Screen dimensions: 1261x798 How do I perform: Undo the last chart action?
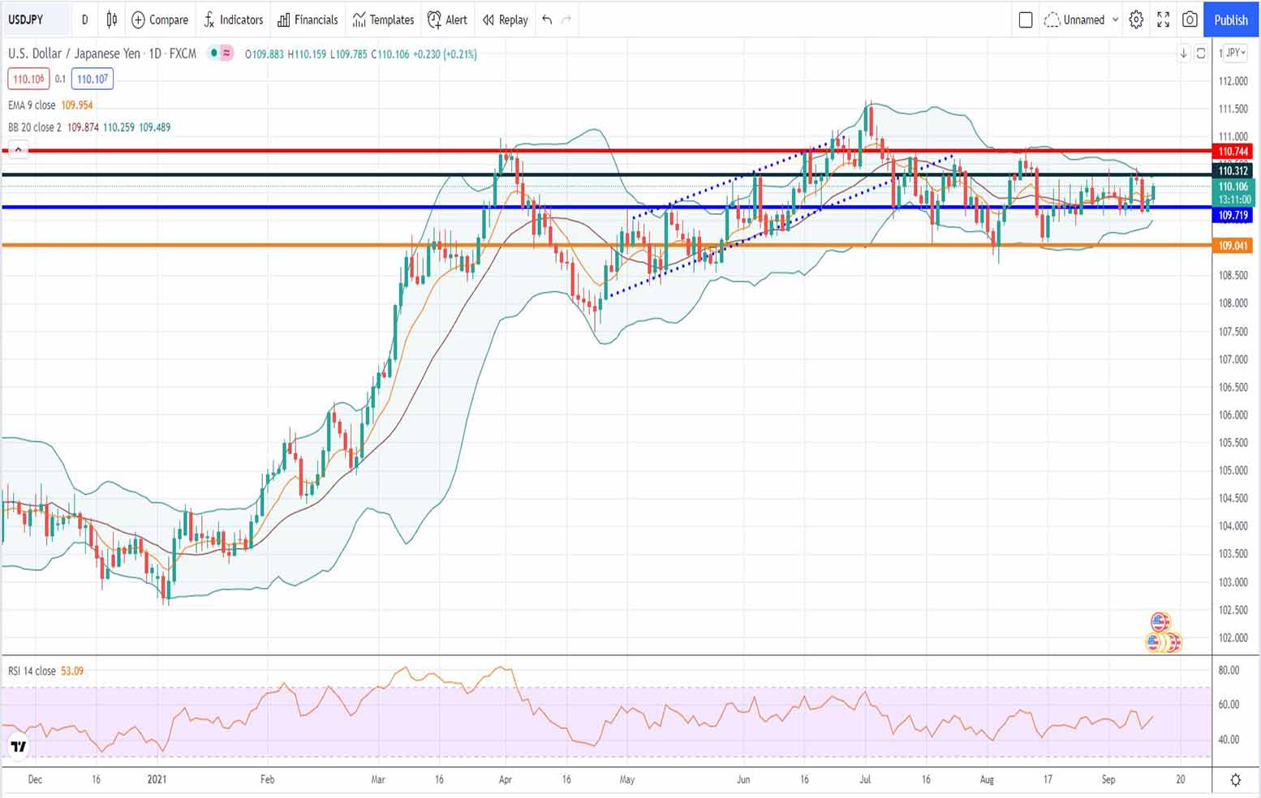point(547,19)
